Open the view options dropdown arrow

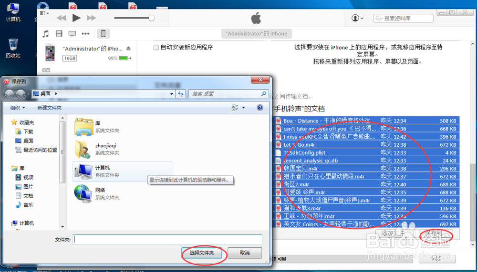(x=243, y=108)
